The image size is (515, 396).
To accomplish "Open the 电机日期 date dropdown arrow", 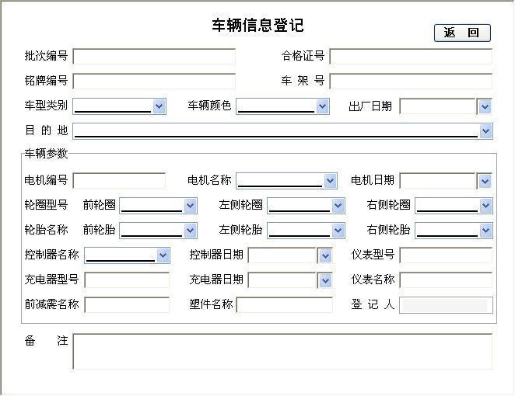I will point(485,181).
